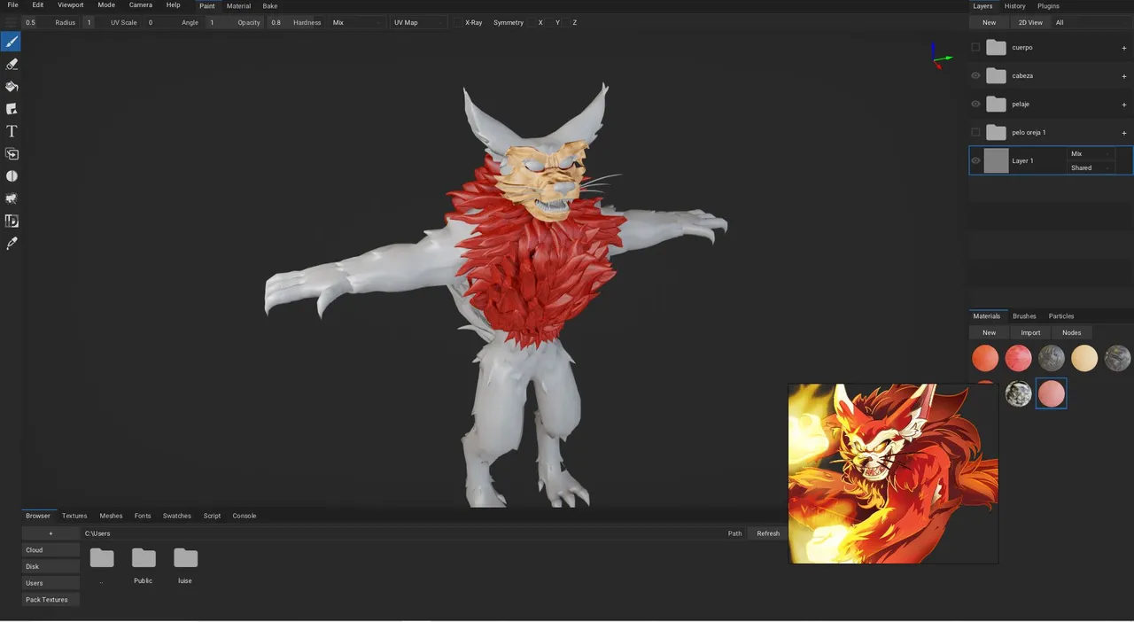Show the cuerpo layer group

pos(975,47)
